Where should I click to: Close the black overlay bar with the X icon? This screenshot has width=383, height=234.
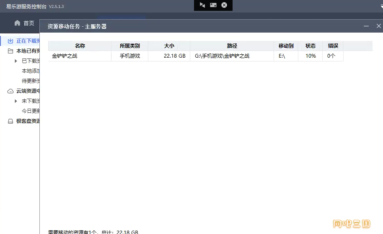[x=224, y=5]
